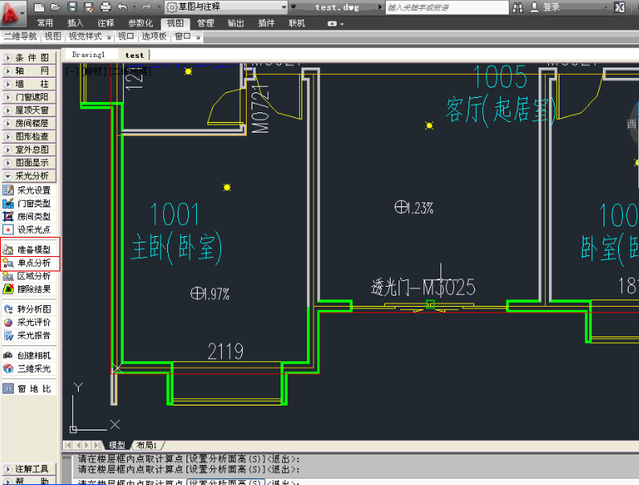639x485 pixels.
Task: Switch to the 参数化 ribbon tab
Action: (x=140, y=23)
